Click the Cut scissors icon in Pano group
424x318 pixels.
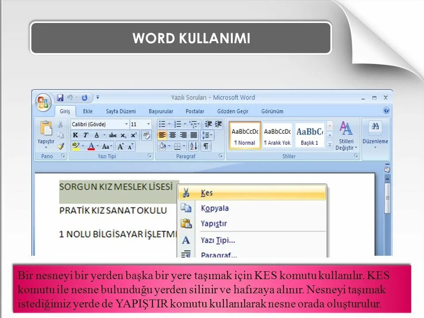(61, 124)
